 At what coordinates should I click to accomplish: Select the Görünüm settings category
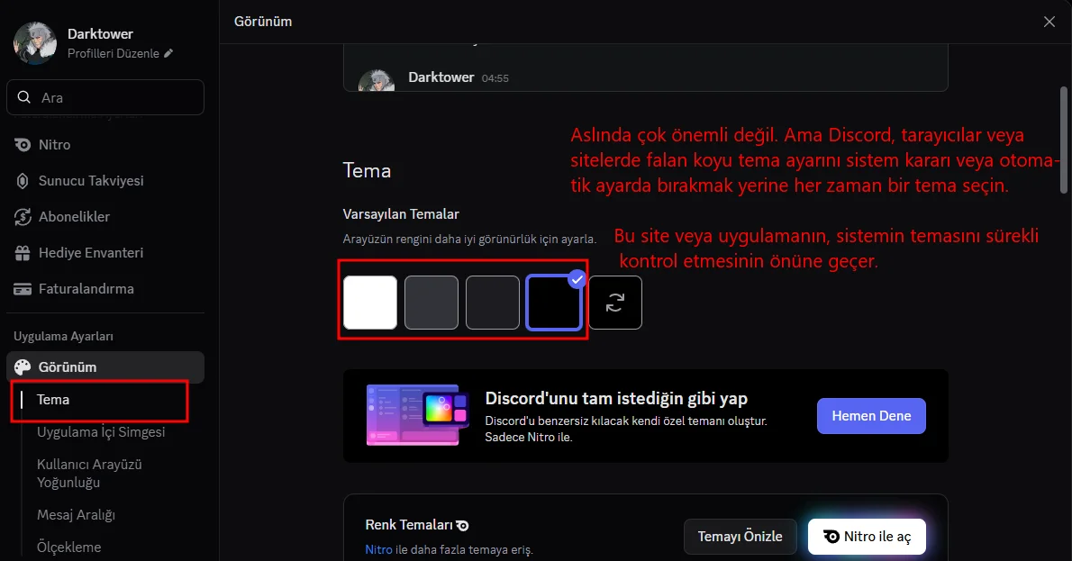(x=105, y=366)
